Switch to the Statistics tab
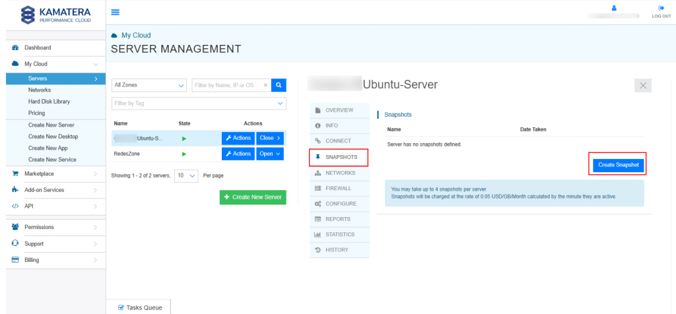The height and width of the screenshot is (314, 676). [x=339, y=234]
